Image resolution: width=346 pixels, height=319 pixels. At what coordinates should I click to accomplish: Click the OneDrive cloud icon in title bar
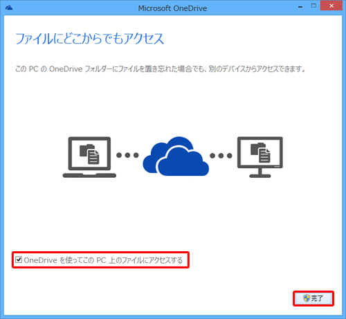(9, 8)
